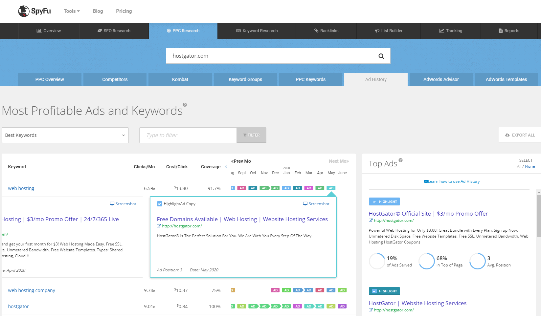Click the Clicks/Mo column header

point(144,167)
